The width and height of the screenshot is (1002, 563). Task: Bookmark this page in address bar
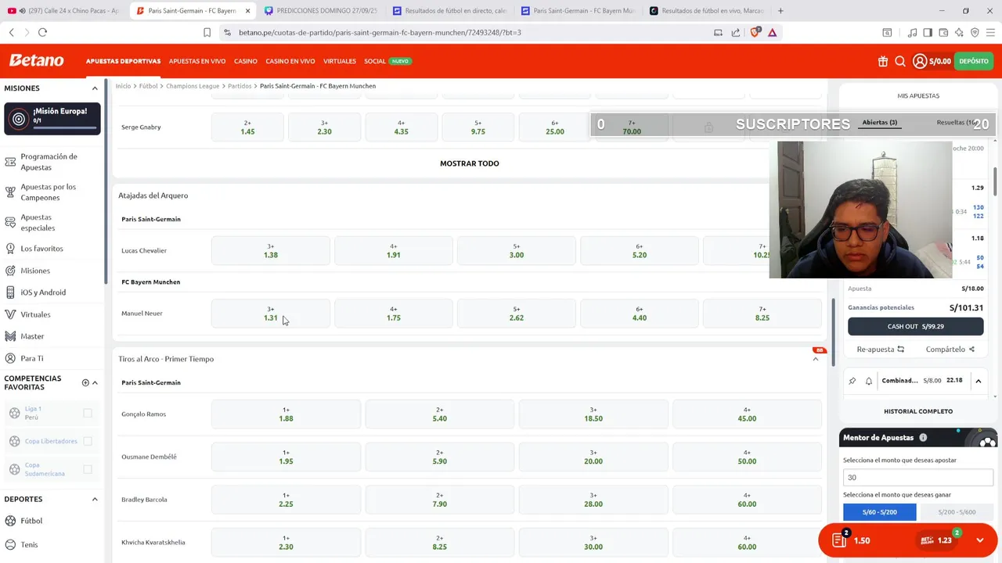(207, 32)
